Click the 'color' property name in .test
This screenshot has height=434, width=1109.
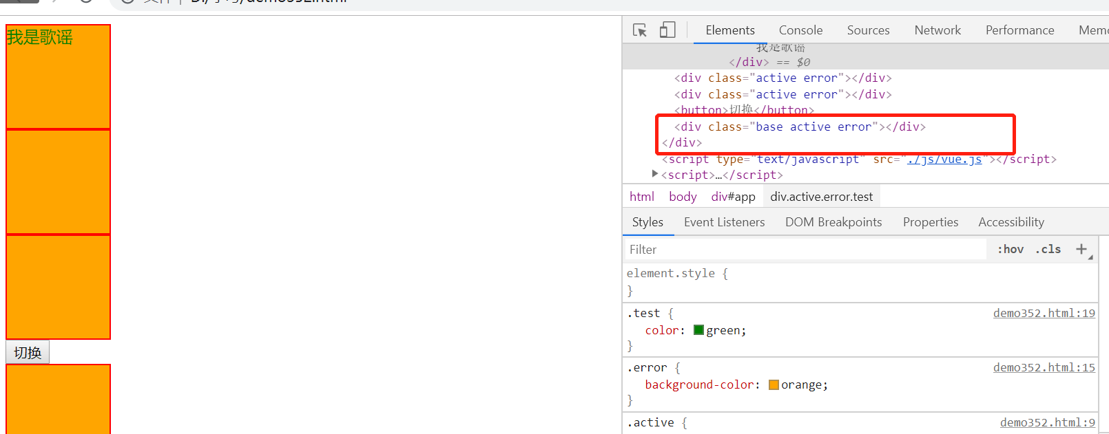pyautogui.click(x=661, y=330)
